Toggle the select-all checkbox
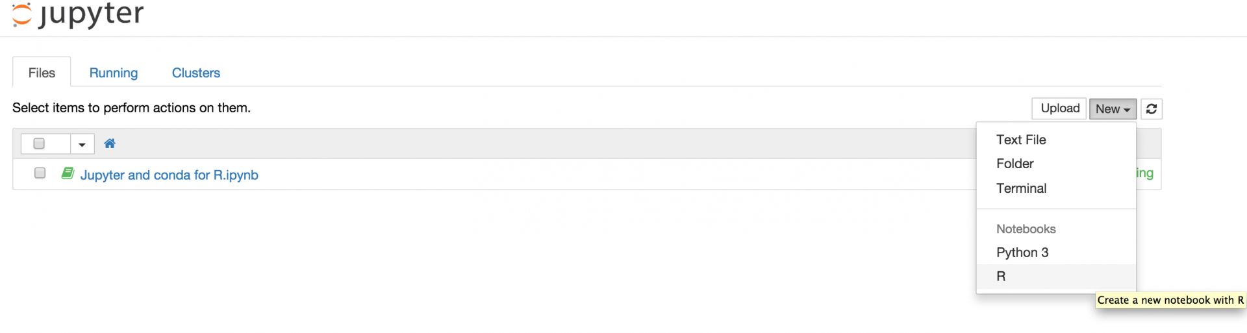This screenshot has height=333, width=1247. pos(39,143)
